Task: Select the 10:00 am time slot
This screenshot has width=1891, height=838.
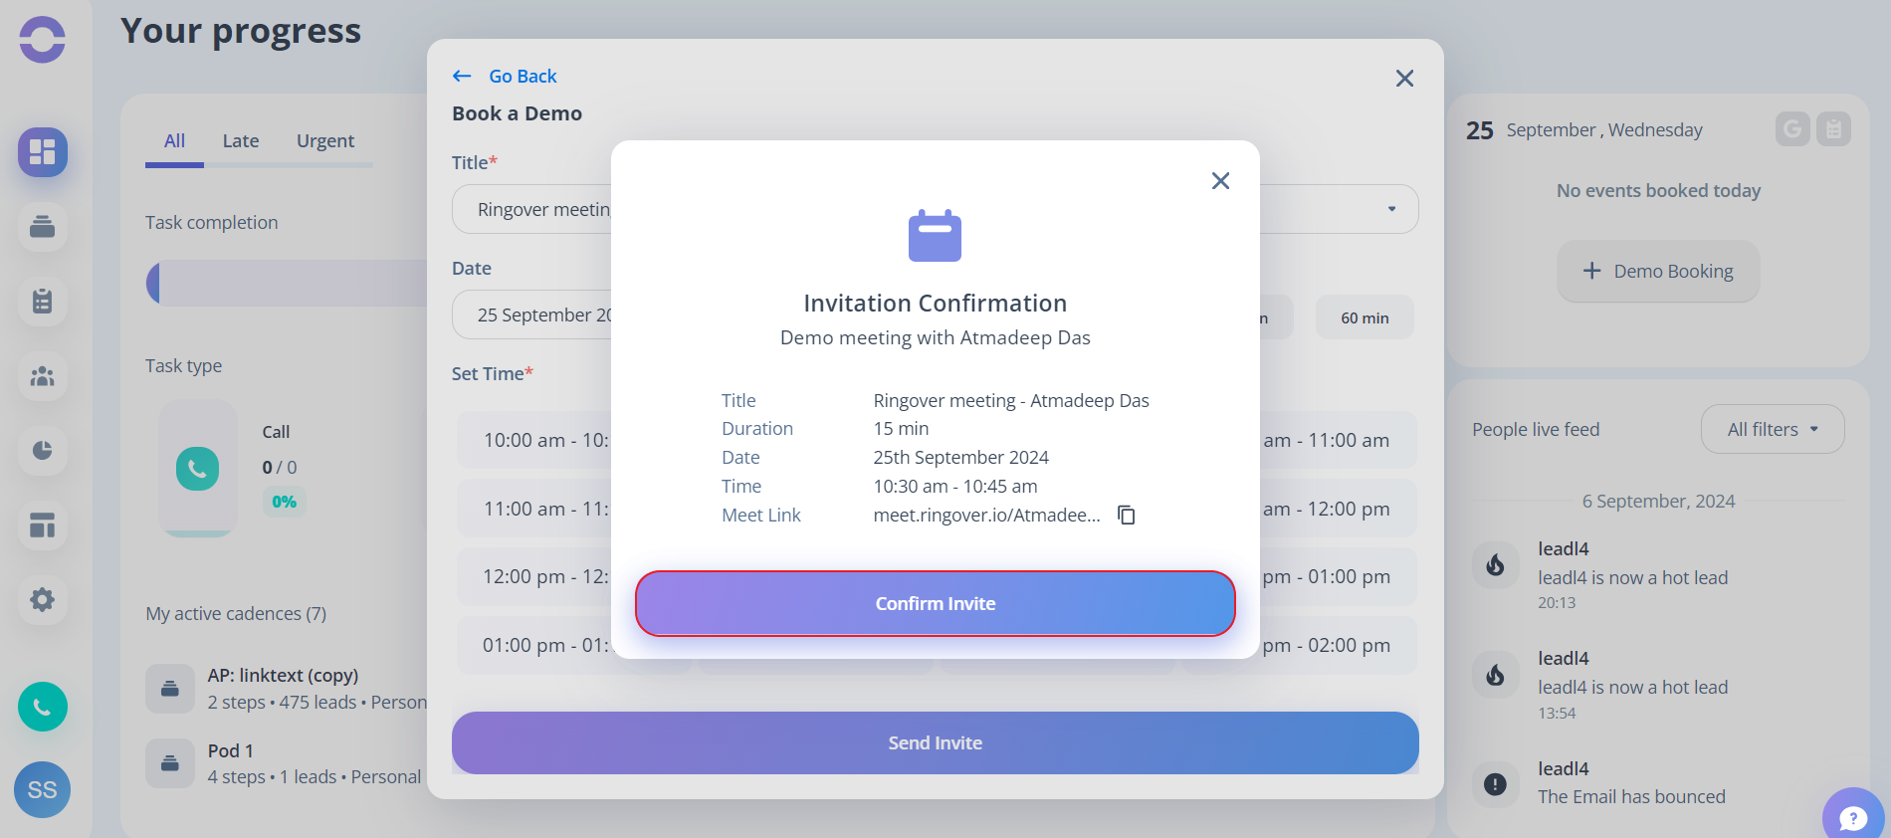Action: (534, 440)
